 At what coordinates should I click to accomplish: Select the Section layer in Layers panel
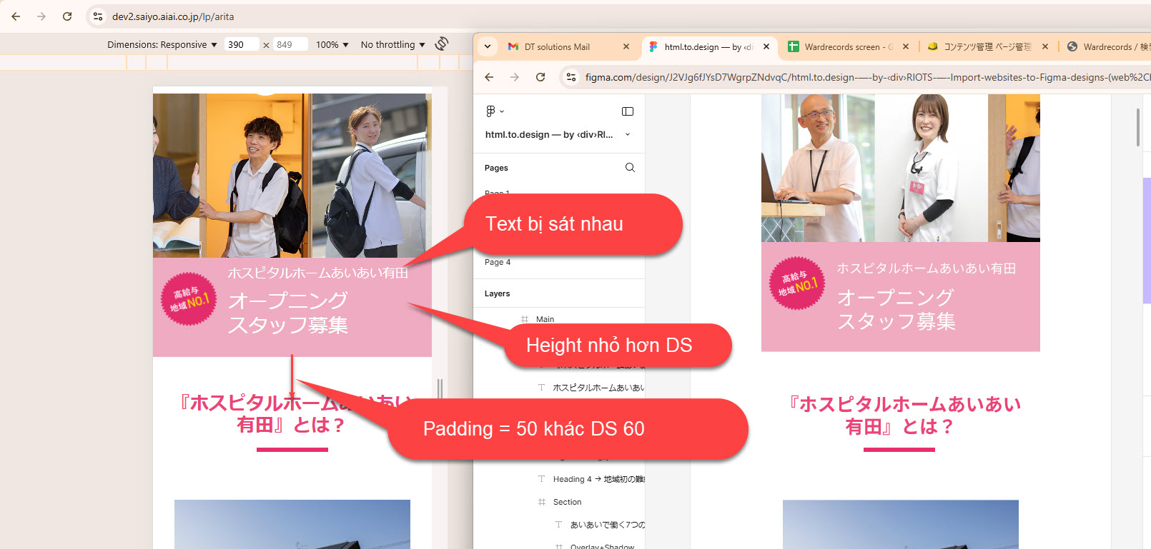[567, 502]
